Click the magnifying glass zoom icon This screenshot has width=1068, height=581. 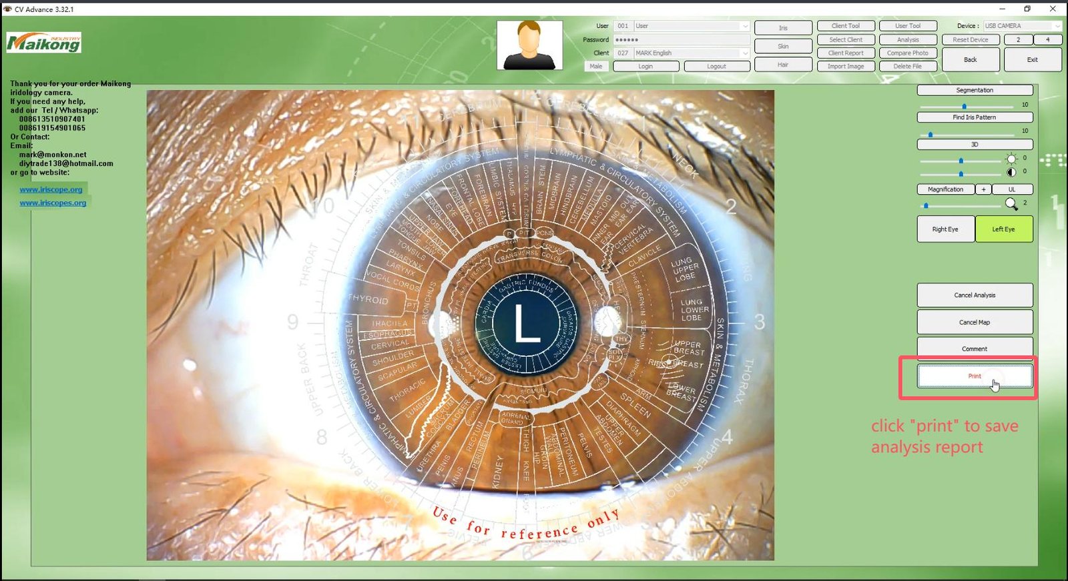[x=1012, y=203]
